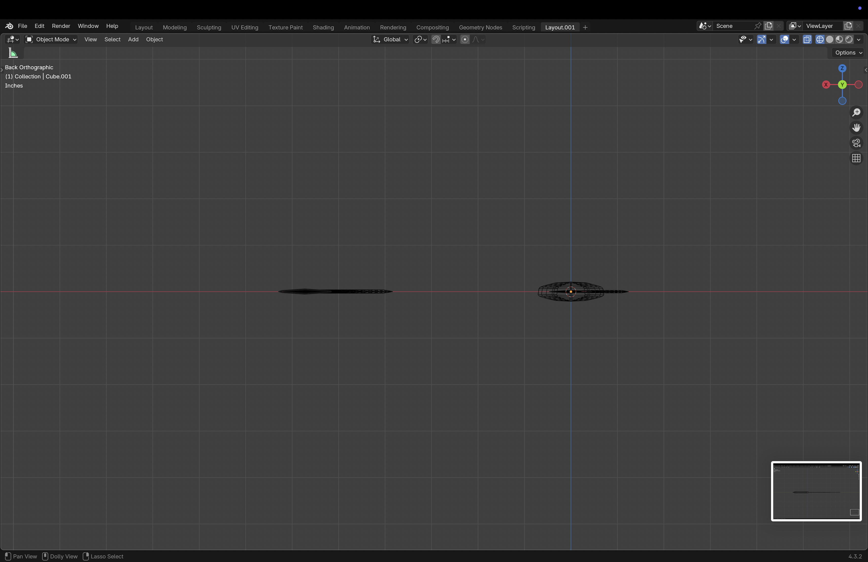868x562 pixels.
Task: Switch to the Sculpting workspace tab
Action: pos(209,27)
